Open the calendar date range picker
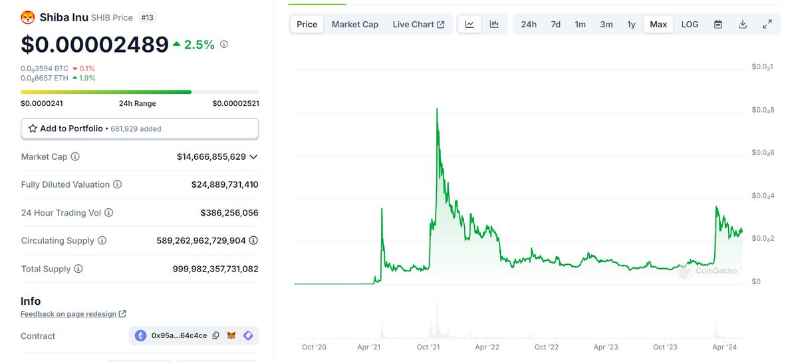The width and height of the screenshot is (798, 362). (718, 25)
